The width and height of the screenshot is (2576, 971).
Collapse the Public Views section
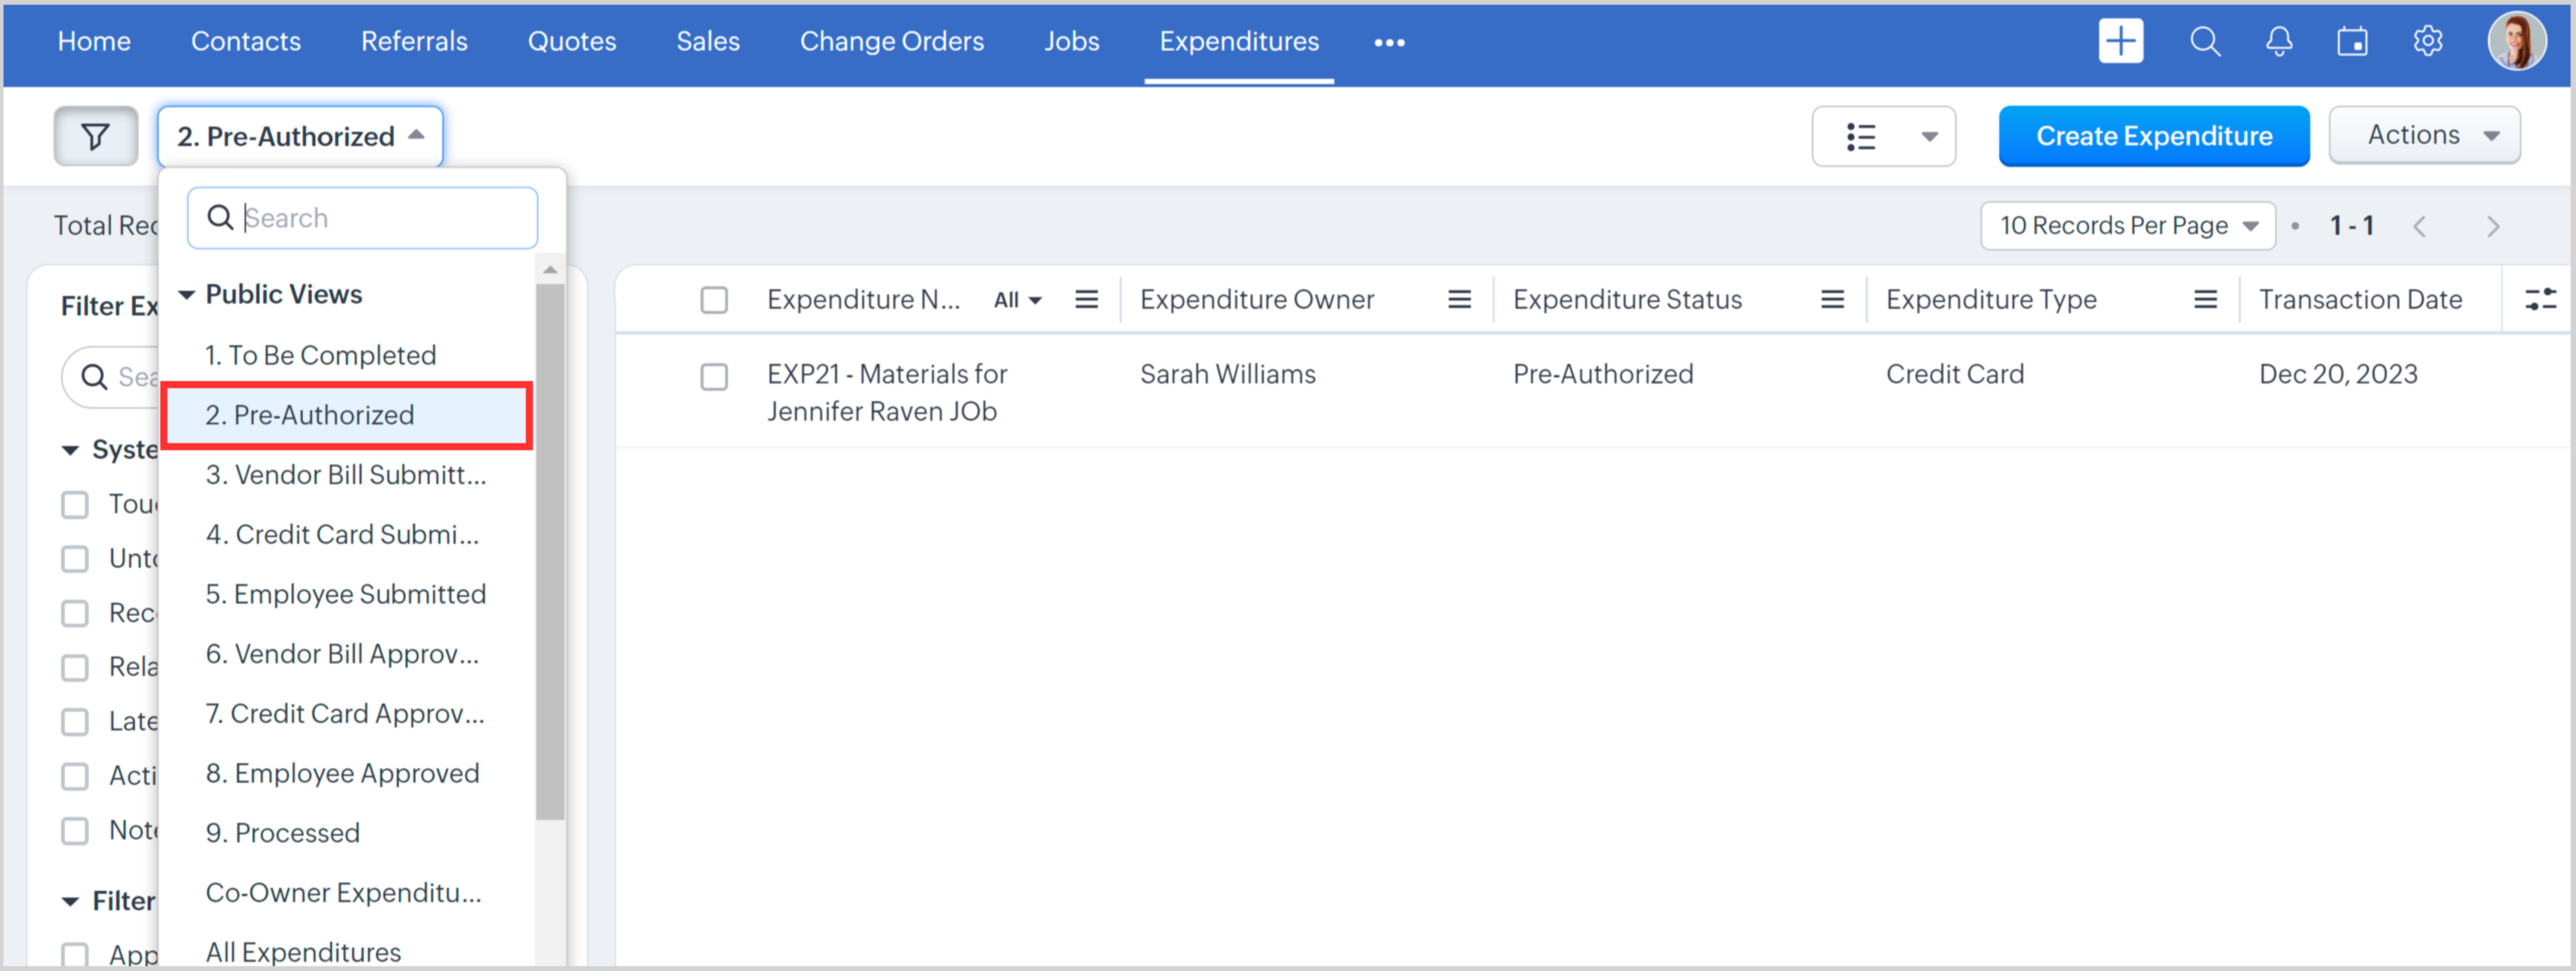click(x=186, y=294)
